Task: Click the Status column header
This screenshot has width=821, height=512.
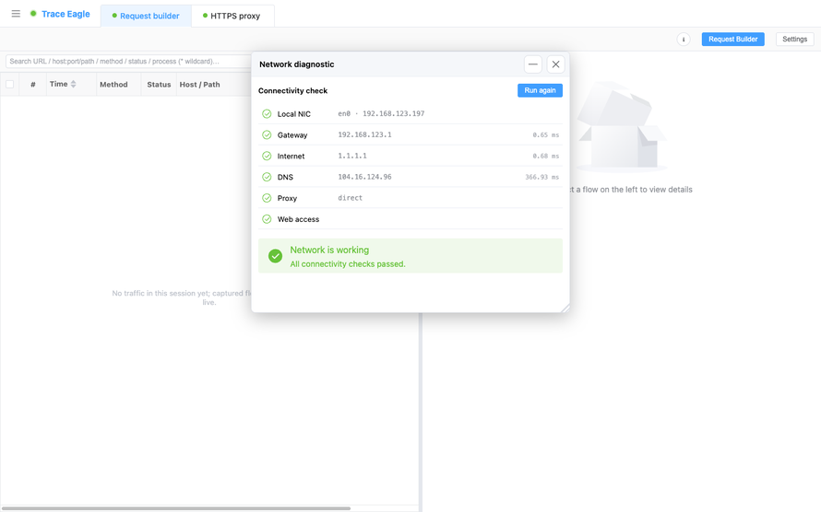Action: 159,84
